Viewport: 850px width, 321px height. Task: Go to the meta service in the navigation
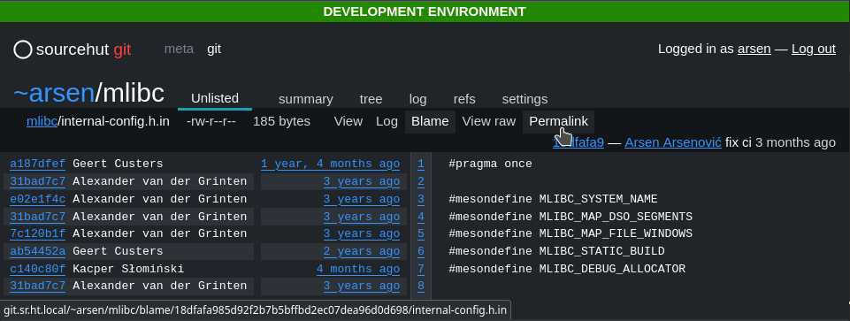pyautogui.click(x=179, y=49)
